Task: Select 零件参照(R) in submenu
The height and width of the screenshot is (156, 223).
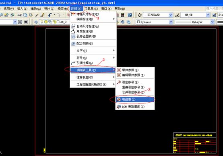Action: [x=135, y=70]
